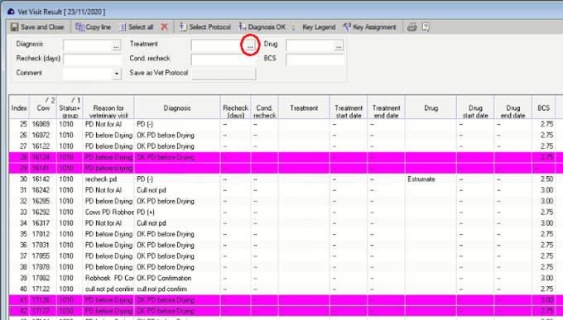Image resolution: width=563 pixels, height=320 pixels.
Task: Click the help question mark icon
Action: pyautogui.click(x=426, y=27)
